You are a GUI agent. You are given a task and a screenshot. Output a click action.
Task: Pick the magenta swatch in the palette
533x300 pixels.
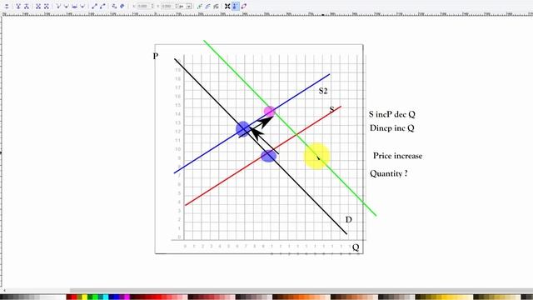pyautogui.click(x=127, y=297)
